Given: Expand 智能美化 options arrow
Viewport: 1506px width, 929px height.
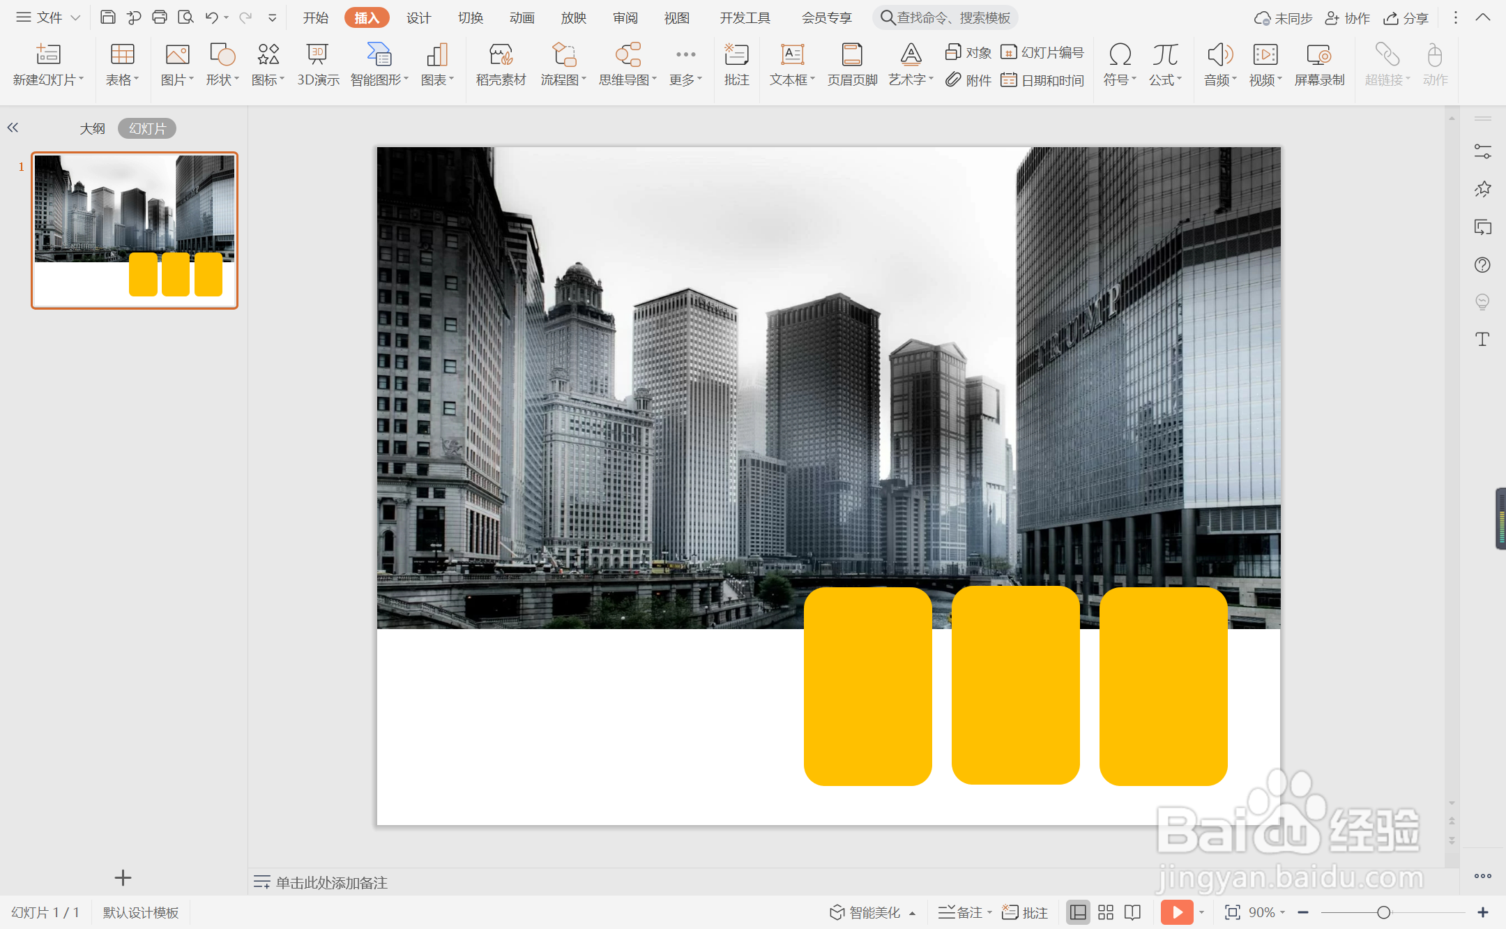Looking at the screenshot, I should tap(912, 913).
